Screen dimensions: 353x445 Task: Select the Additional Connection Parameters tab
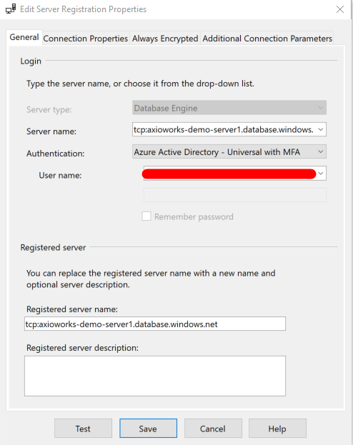(x=267, y=39)
